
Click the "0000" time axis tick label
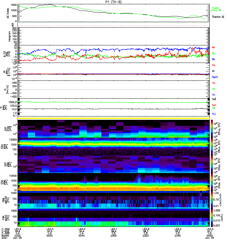pyautogui.click(x=209, y=236)
